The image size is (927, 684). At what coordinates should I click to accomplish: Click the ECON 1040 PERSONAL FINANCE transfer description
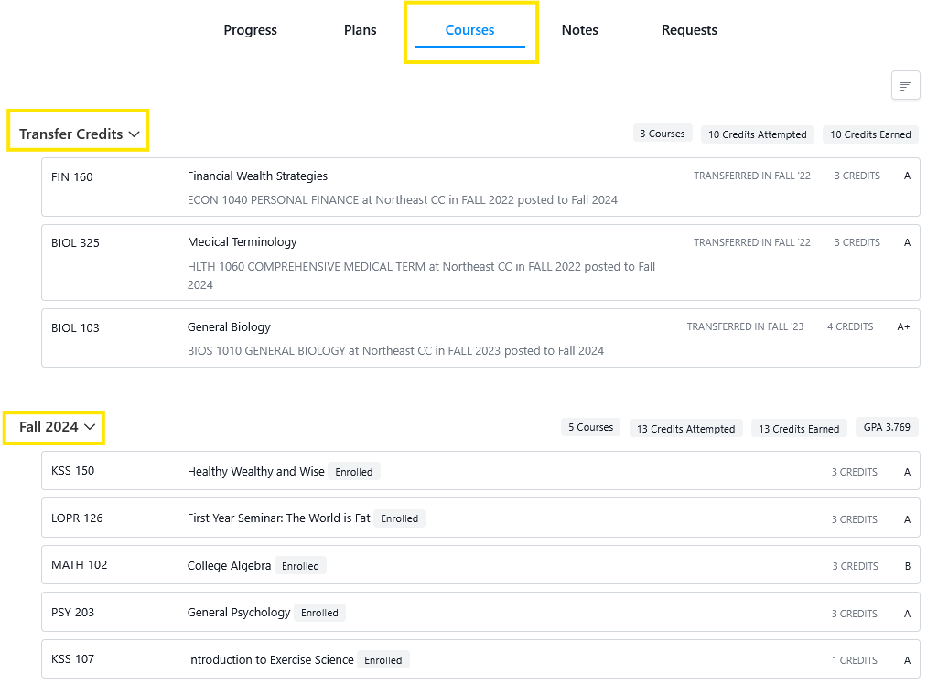click(402, 199)
